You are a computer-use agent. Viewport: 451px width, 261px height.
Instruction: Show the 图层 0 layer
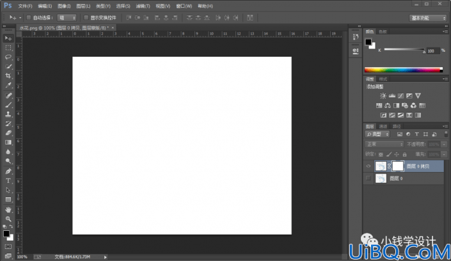368,178
